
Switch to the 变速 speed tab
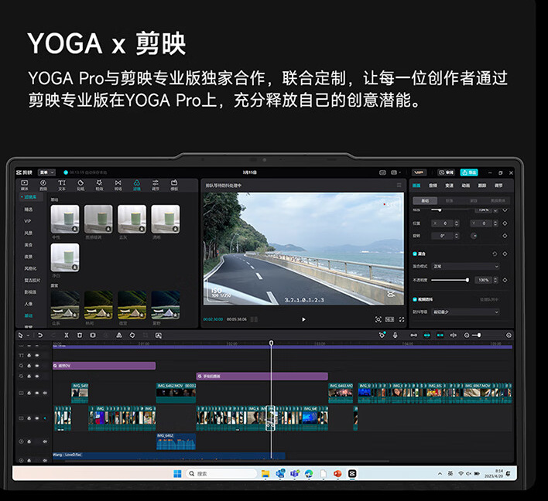449,186
